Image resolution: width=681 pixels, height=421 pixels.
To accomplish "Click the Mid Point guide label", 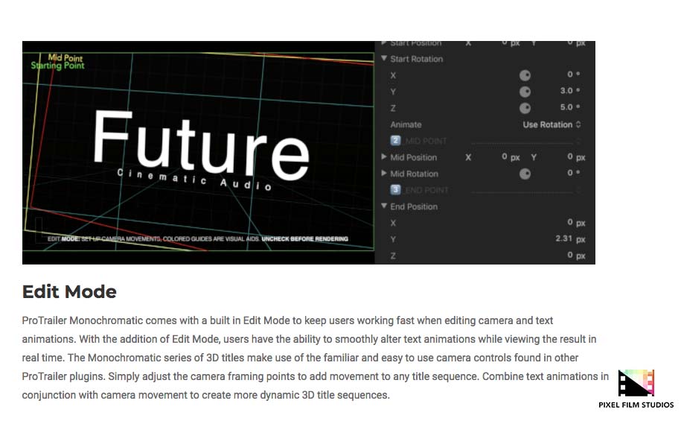I will [x=65, y=57].
